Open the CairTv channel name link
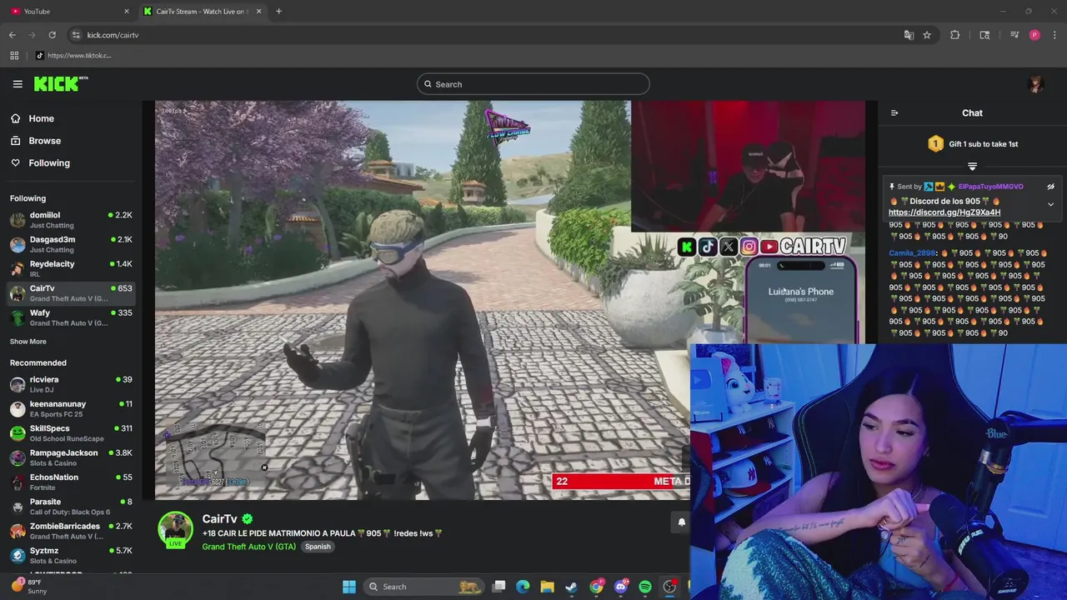 tap(219, 519)
